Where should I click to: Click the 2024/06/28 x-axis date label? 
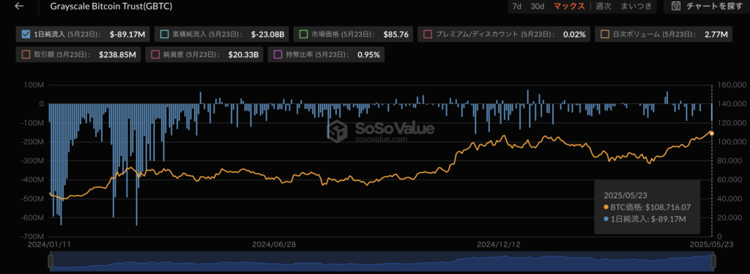pos(274,244)
